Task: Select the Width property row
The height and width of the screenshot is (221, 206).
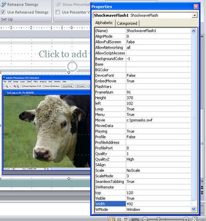Action: [x=142, y=204]
